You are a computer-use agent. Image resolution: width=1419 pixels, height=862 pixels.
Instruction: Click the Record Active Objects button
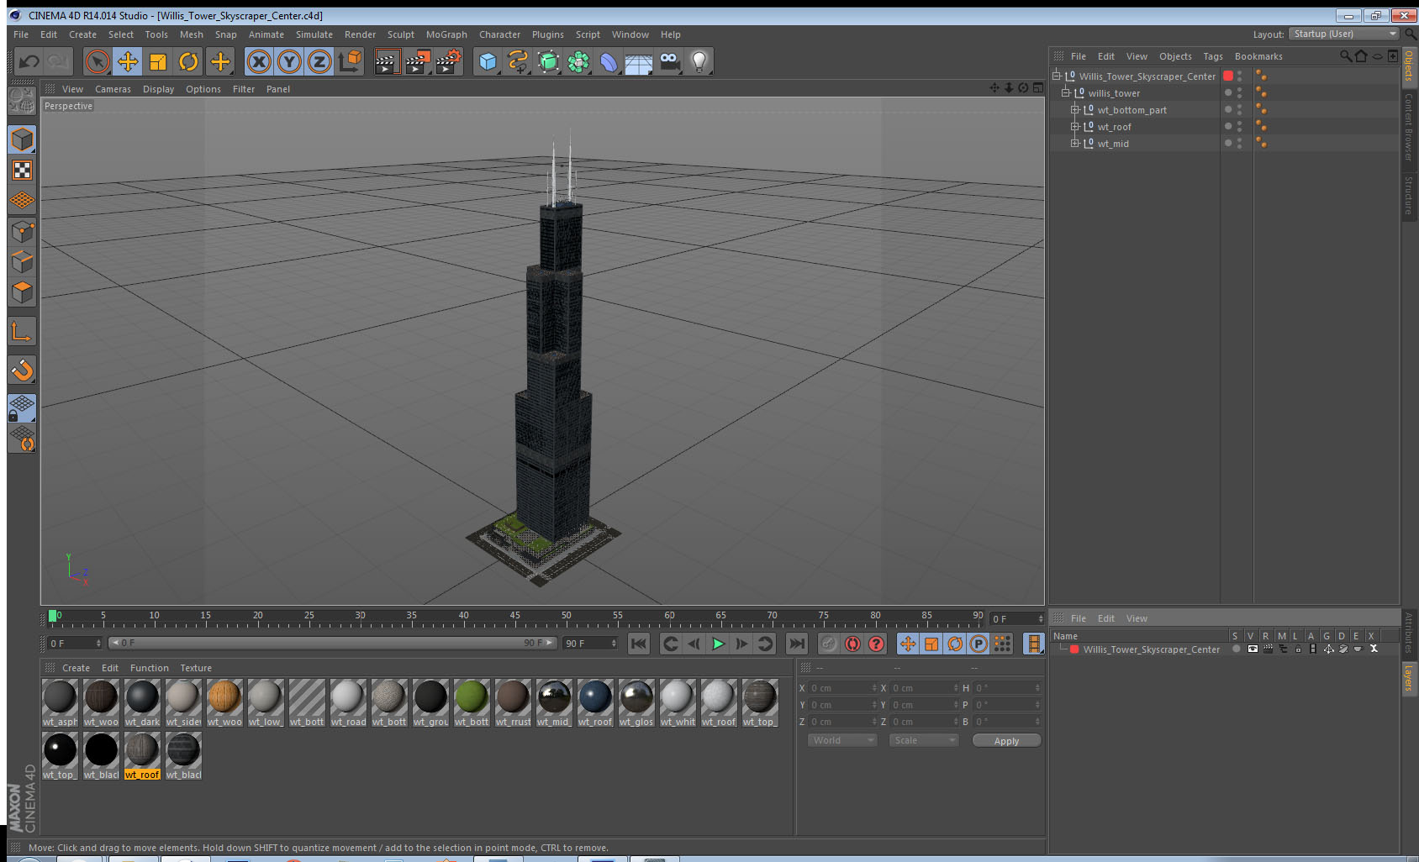829,644
